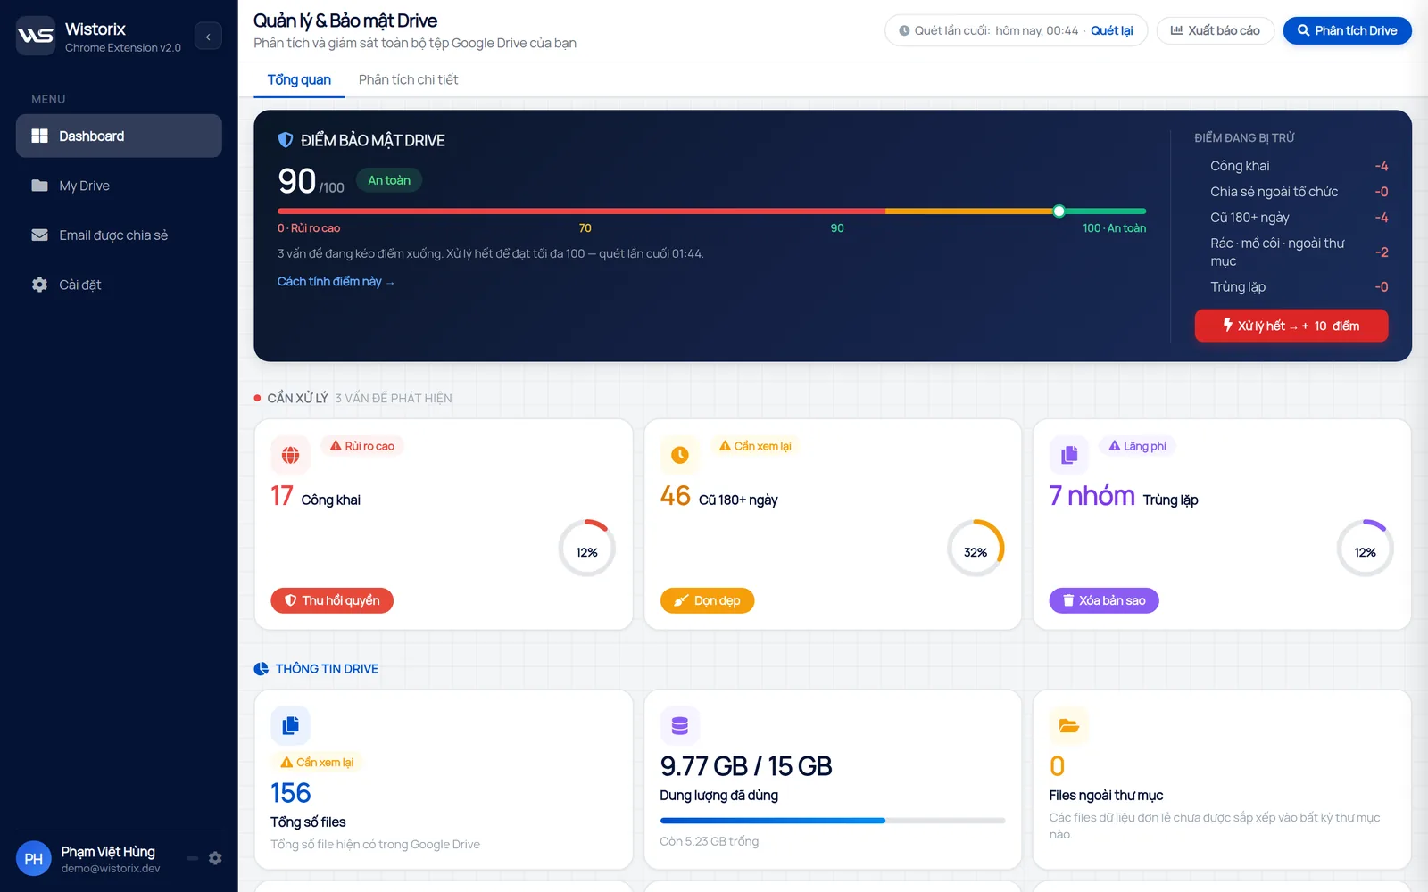Image resolution: width=1428 pixels, height=892 pixels.
Task: Open Cài đặt in the sidebar
Action: (x=119, y=285)
